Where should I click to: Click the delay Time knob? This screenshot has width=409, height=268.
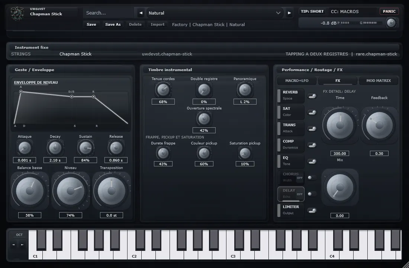(339, 125)
